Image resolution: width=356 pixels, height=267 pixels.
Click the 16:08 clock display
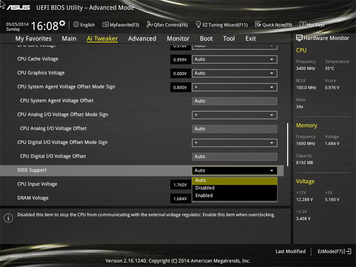pos(44,26)
